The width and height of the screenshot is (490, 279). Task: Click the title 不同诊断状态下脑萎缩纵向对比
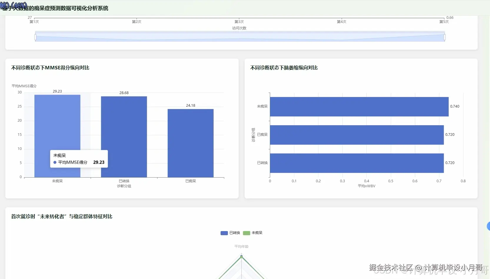(x=284, y=68)
